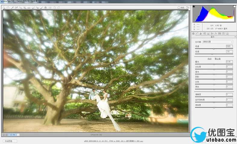Open the HSL / Grayscale panel tab
Image resolution: width=237 pixels, height=144 pixels.
point(204,33)
